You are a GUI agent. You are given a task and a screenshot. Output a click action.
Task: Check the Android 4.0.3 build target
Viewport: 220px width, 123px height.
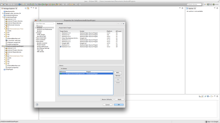click(x=61, y=36)
